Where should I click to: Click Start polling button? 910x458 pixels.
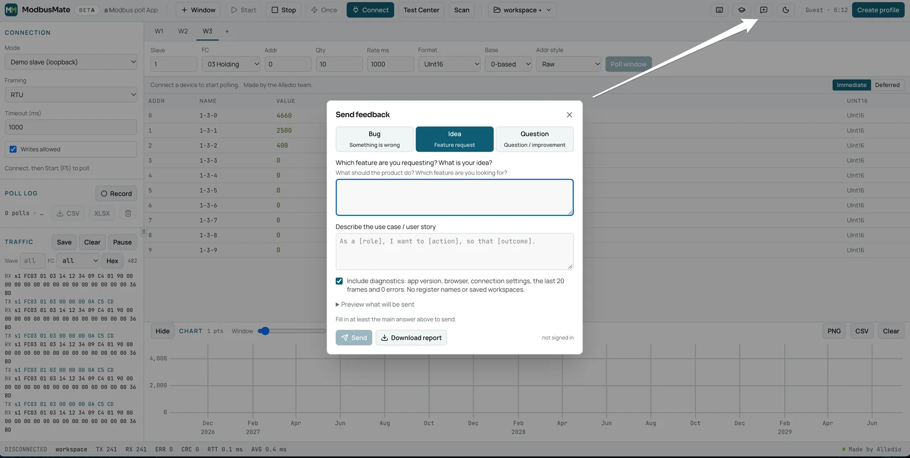click(244, 10)
